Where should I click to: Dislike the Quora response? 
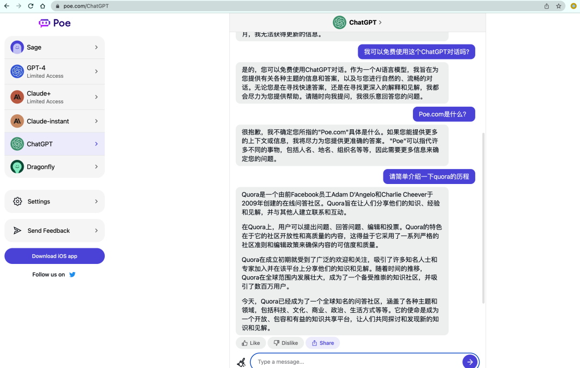286,343
